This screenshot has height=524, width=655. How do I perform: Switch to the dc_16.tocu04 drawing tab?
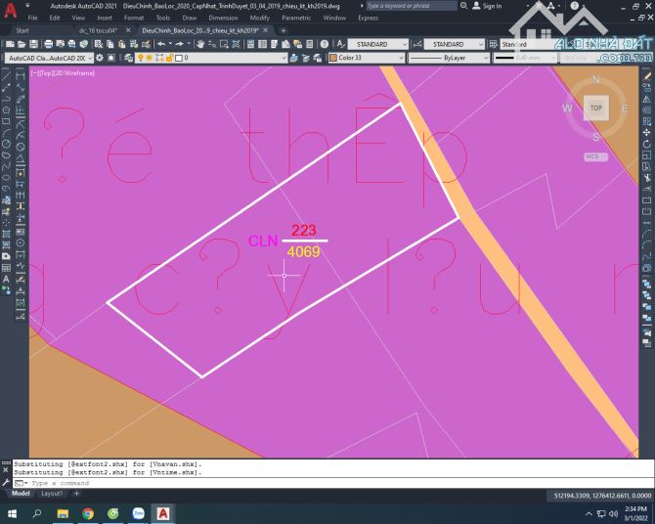point(99,30)
